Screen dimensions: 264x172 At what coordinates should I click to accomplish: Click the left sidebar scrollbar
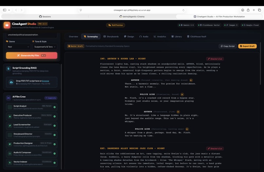[61, 117]
